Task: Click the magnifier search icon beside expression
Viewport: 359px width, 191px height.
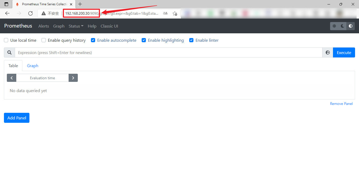Action: point(9,52)
